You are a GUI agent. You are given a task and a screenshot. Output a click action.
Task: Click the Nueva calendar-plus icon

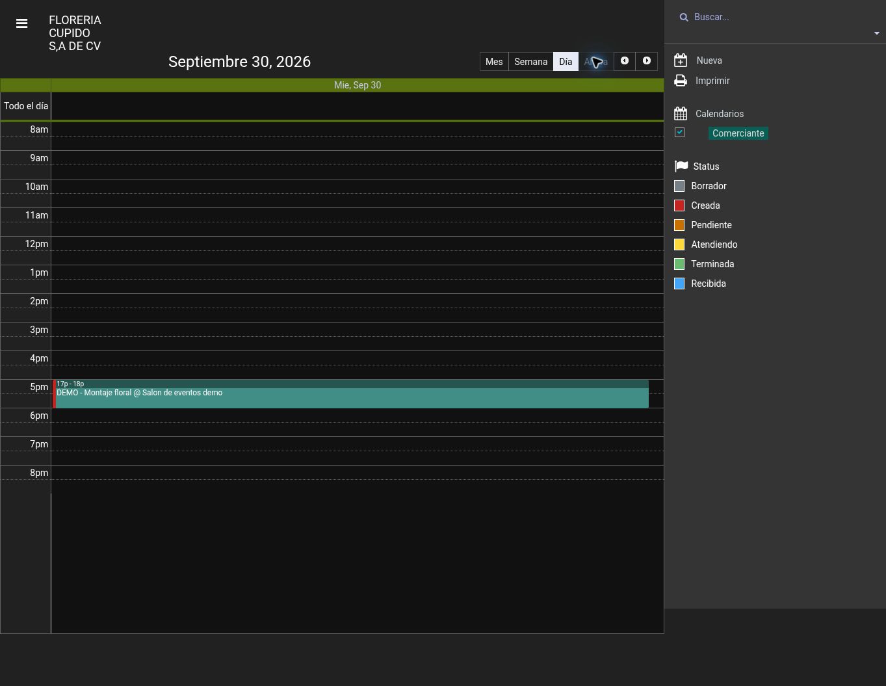coord(681,60)
